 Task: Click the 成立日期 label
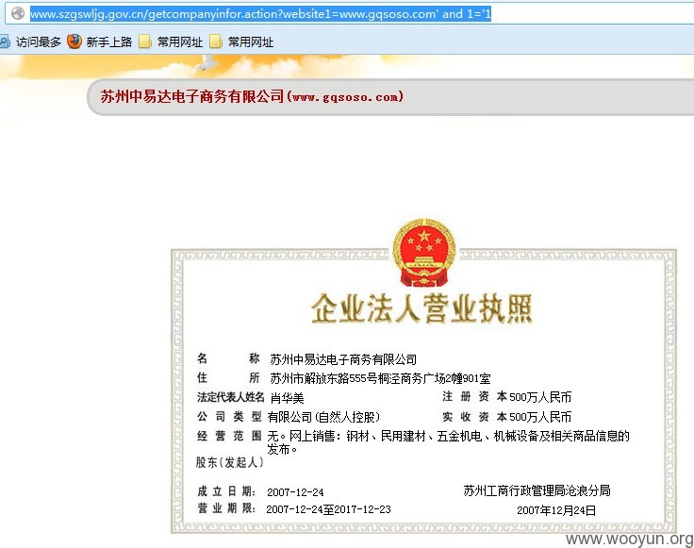(226, 491)
